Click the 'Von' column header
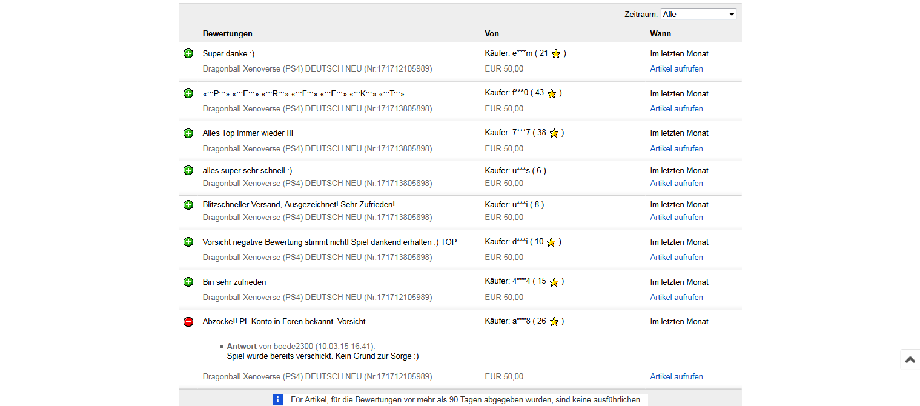The image size is (920, 406). coord(492,34)
